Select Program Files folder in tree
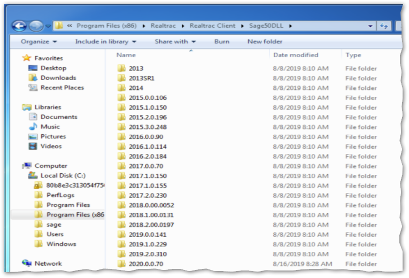The image size is (409, 278). click(68, 205)
